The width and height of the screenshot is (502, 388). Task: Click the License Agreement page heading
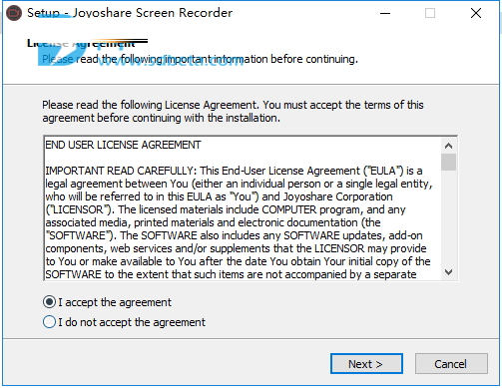point(81,43)
